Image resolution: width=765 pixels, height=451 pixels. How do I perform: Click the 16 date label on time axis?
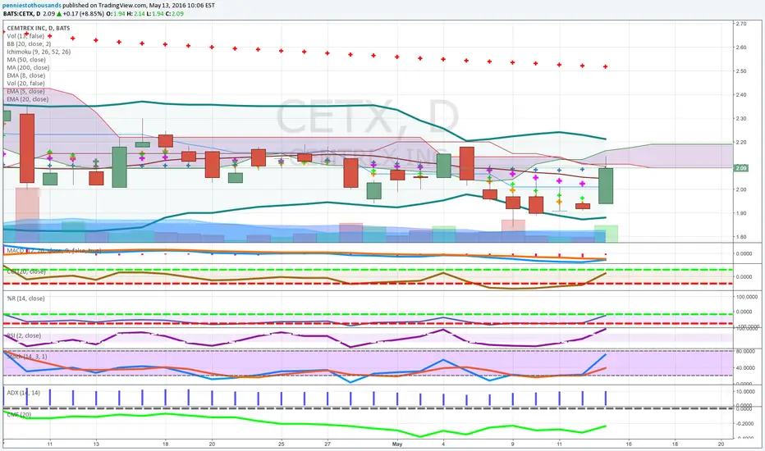pos(629,444)
